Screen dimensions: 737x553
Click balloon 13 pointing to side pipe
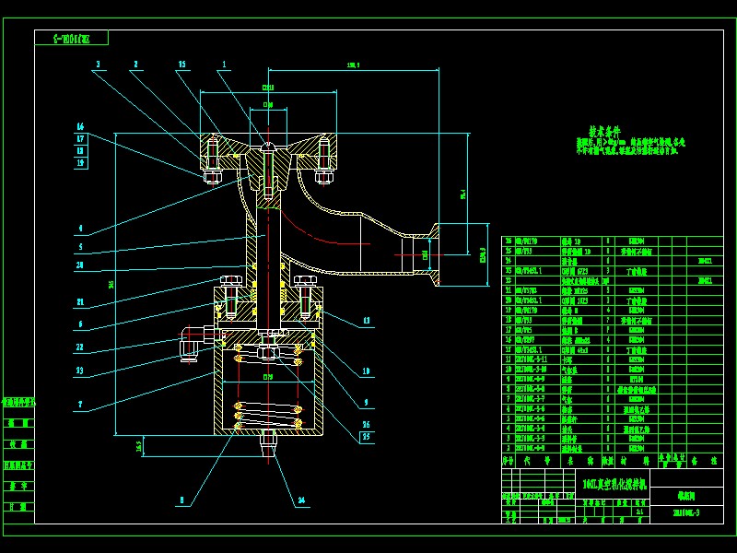point(366,320)
